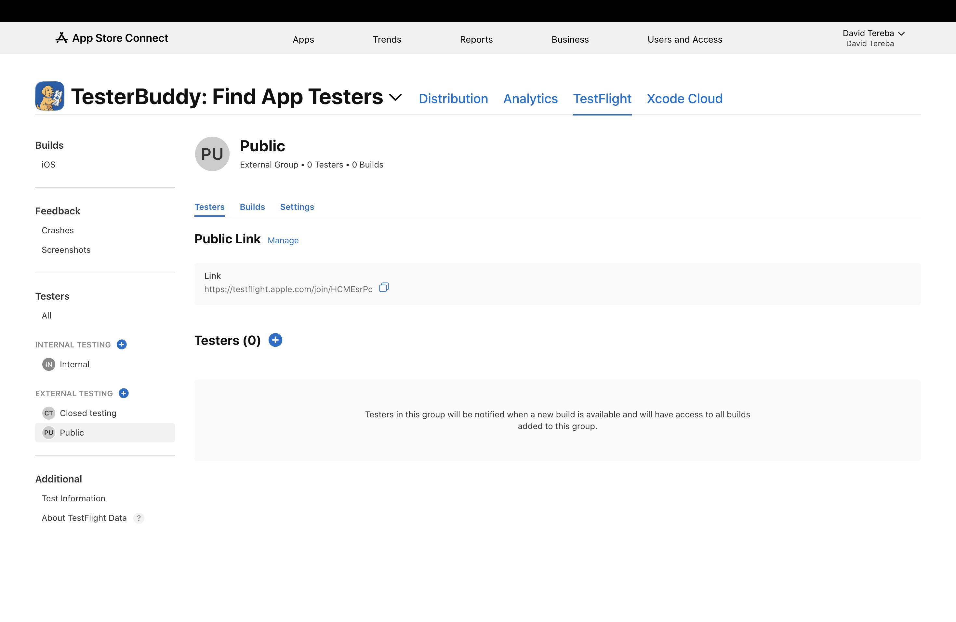Open the About TestFlight Data help icon
The height and width of the screenshot is (622, 956).
(139, 518)
